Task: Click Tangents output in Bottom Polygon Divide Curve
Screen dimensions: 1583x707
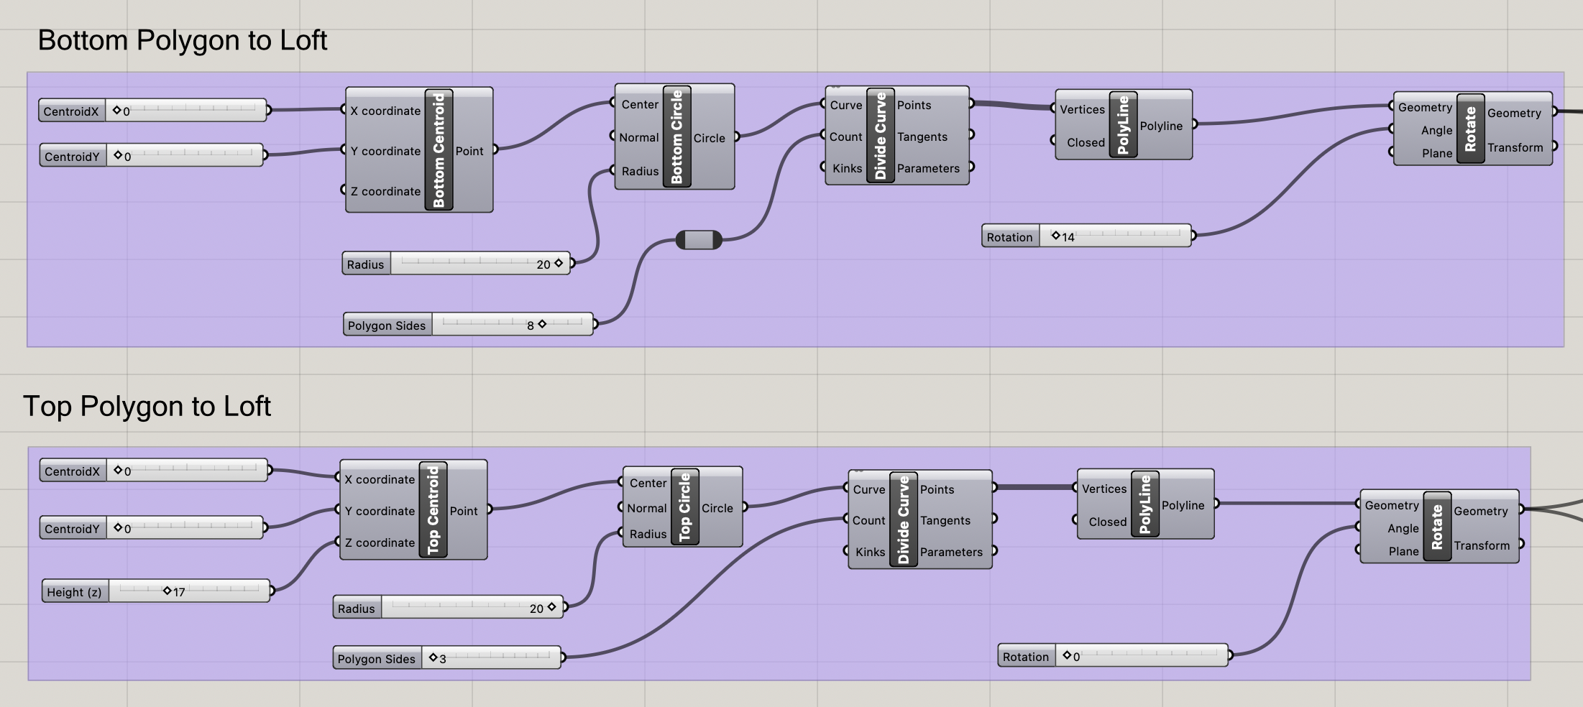Action: pos(922,137)
